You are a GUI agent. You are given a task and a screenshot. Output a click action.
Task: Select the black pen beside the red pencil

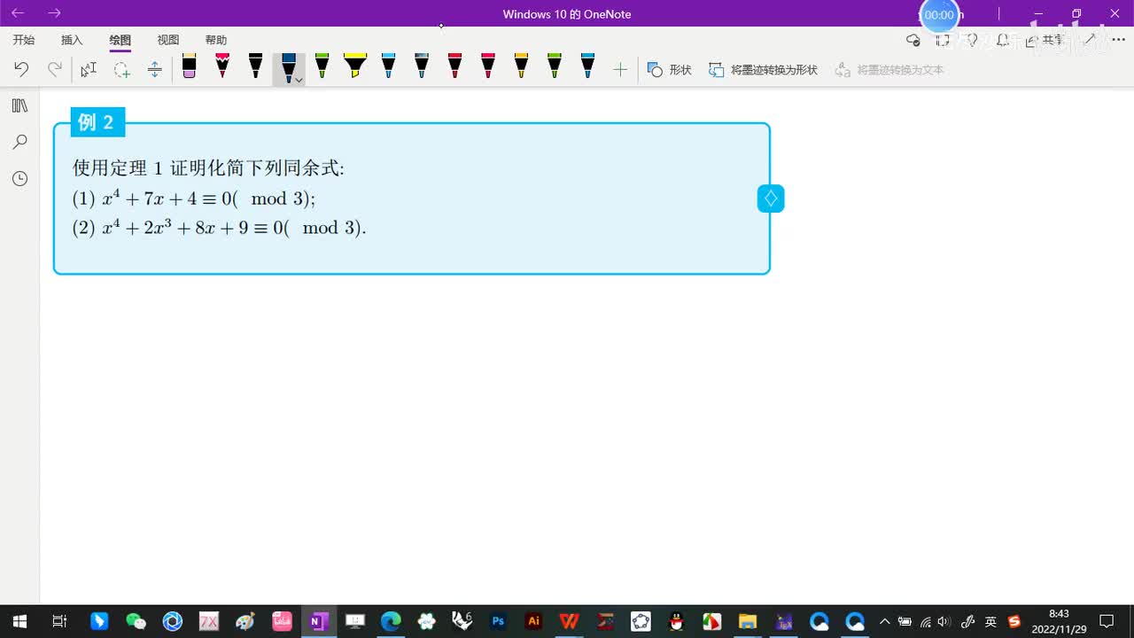(x=255, y=66)
